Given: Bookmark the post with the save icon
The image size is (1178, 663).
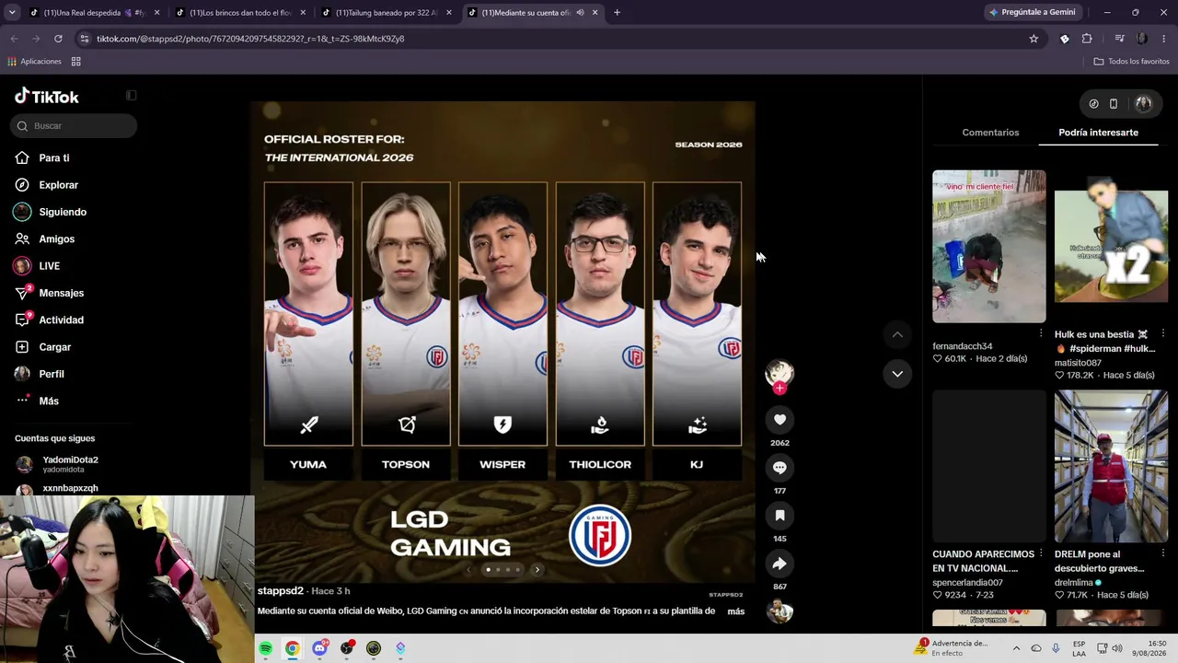Looking at the screenshot, I should coord(780,516).
